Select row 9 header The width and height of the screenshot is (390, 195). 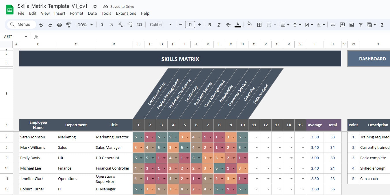pyautogui.click(x=7, y=158)
